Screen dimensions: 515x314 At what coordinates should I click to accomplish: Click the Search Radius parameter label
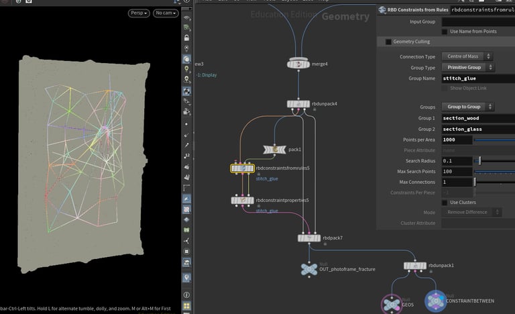click(420, 161)
